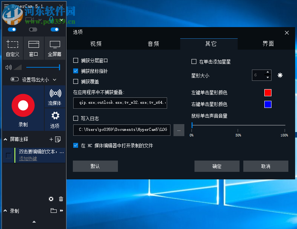Cancel with the 取消 button
The width and height of the screenshot is (297, 229).
click(266, 166)
